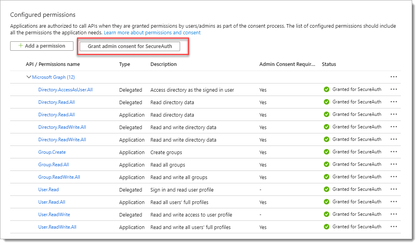Sort by the API / Permissions name column header
Image resolution: width=418 pixels, height=245 pixels.
(53, 64)
